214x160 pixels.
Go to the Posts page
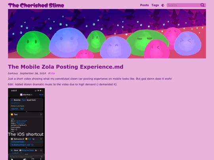coord(144,5)
